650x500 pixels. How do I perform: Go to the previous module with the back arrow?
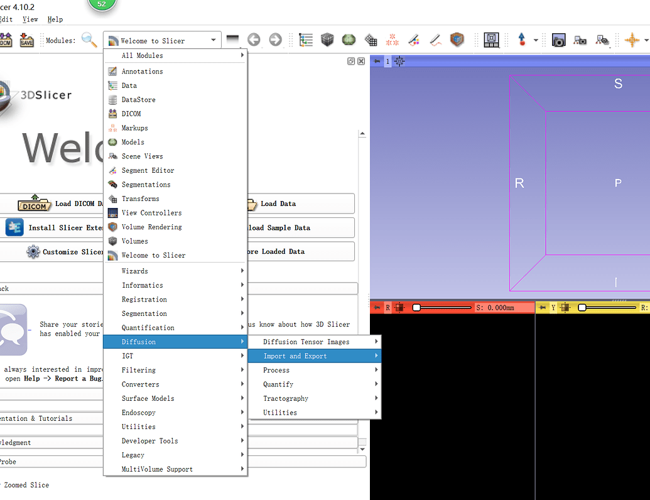point(254,40)
